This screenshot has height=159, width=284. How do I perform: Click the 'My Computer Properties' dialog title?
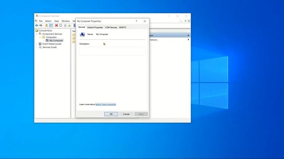[x=89, y=21]
